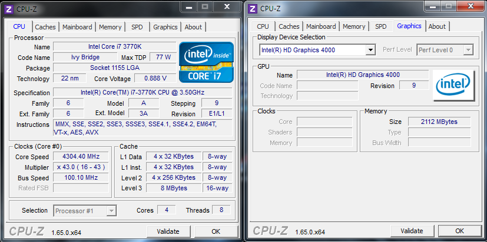The width and height of the screenshot is (487, 242).
Task: Select the Graphics tab in right window
Action: (x=409, y=26)
